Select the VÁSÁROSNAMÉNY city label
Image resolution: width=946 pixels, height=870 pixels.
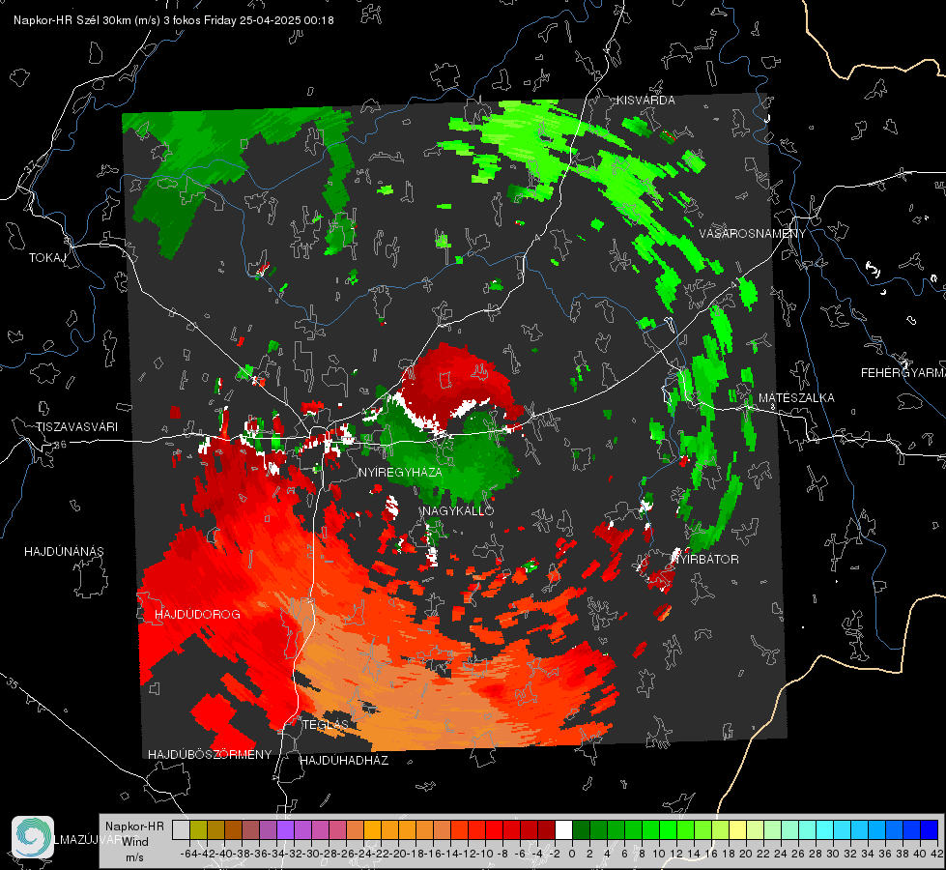coord(753,234)
